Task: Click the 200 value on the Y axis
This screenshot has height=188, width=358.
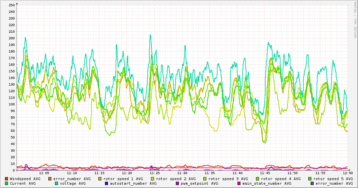Action: [x=11, y=38]
